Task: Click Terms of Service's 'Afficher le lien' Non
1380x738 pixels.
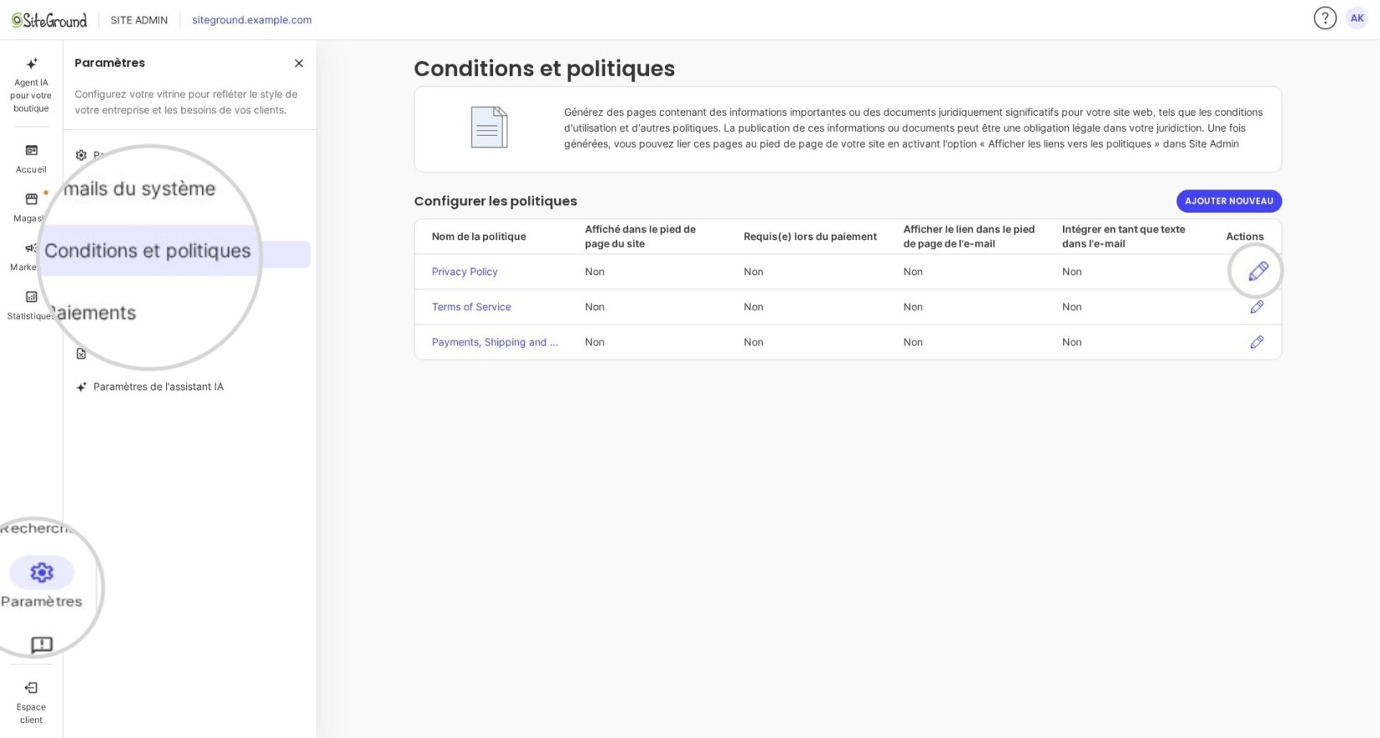Action: pos(913,307)
